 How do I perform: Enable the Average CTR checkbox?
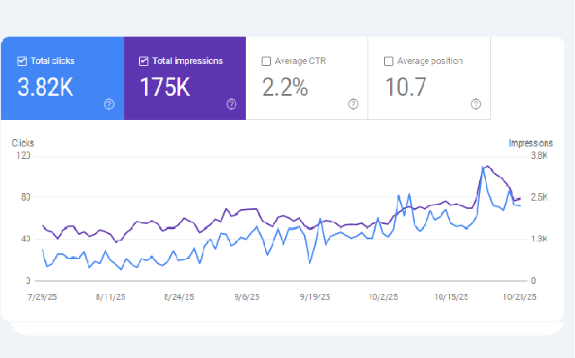coord(266,61)
